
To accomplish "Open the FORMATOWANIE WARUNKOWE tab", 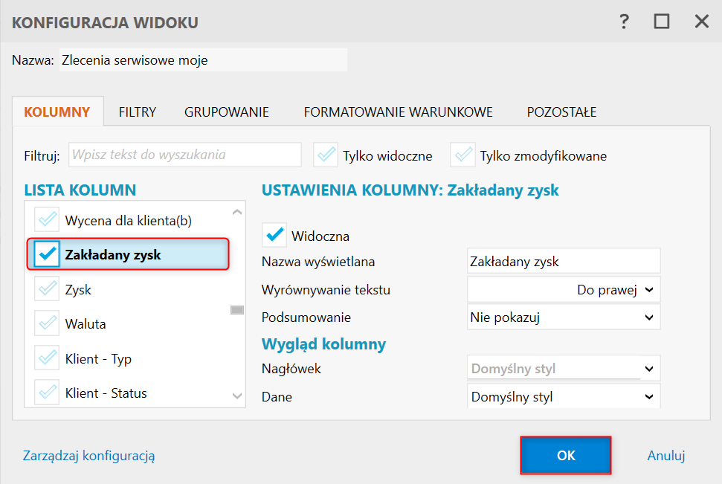I will 398,112.
